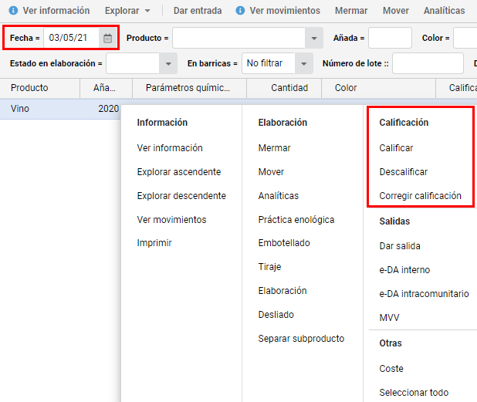Click Analíticas in the top toolbar

pyautogui.click(x=444, y=11)
